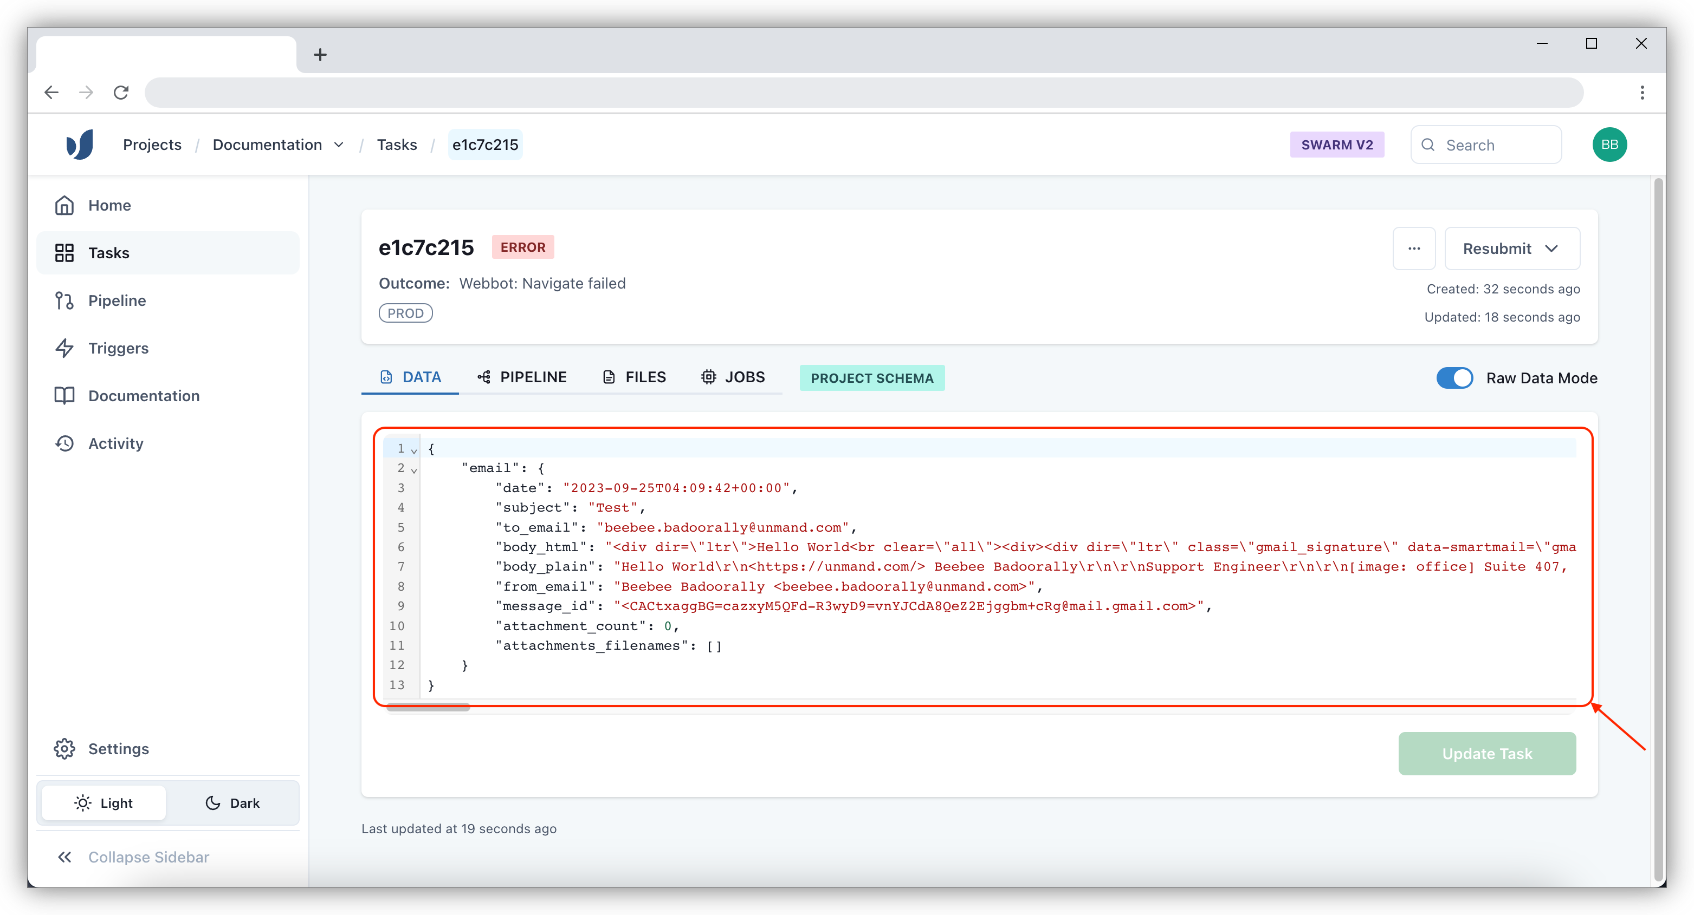Click the Triggers lightning bolt icon
1694x915 pixels.
pos(64,348)
